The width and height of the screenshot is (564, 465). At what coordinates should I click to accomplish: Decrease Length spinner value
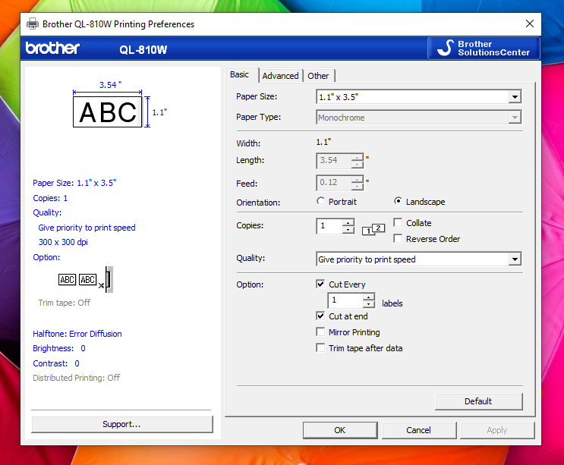pyautogui.click(x=358, y=164)
